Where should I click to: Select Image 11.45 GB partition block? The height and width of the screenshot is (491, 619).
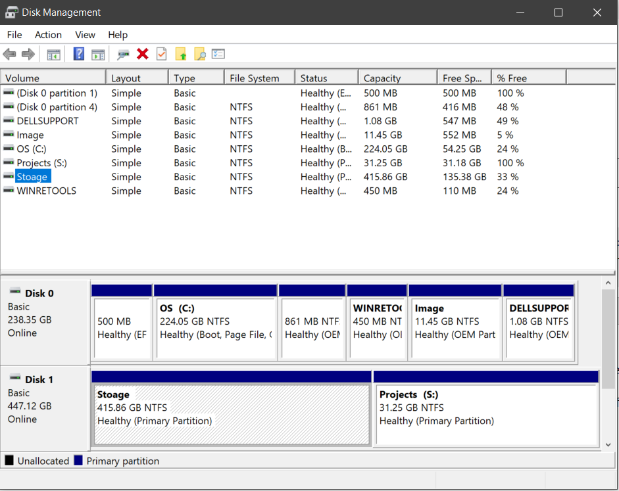455,322
